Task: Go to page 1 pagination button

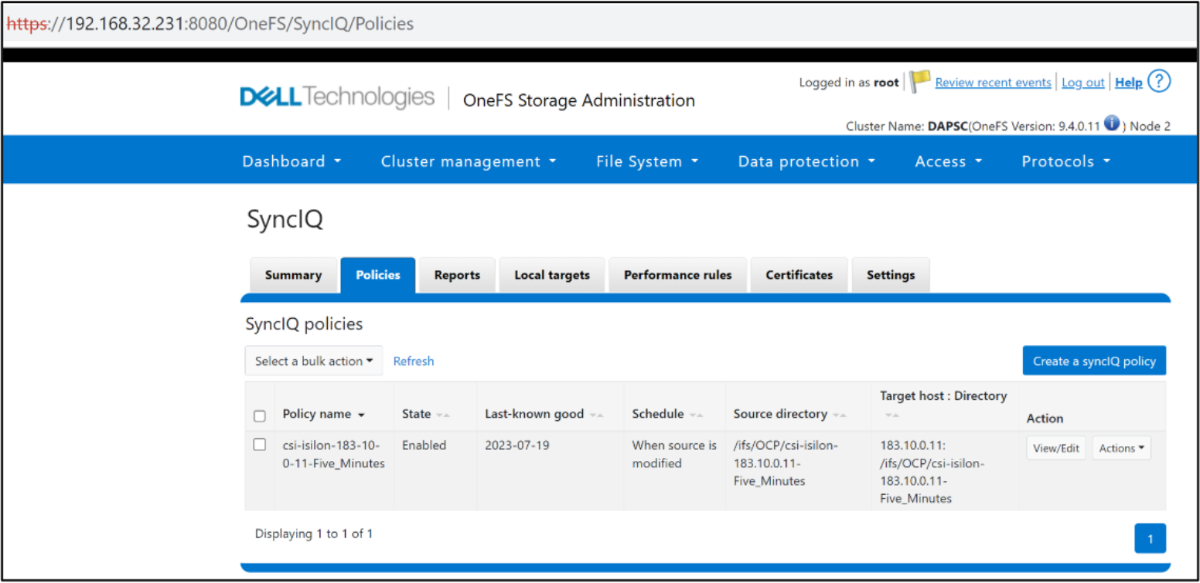Action: (x=1150, y=538)
